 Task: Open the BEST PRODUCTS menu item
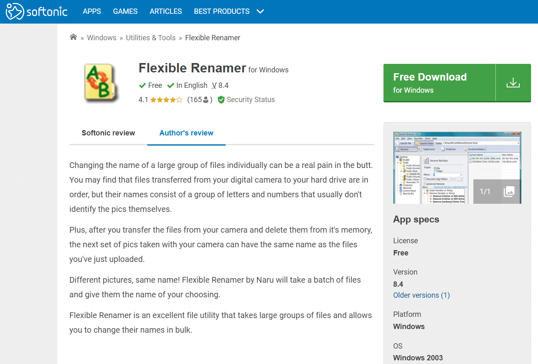click(222, 11)
